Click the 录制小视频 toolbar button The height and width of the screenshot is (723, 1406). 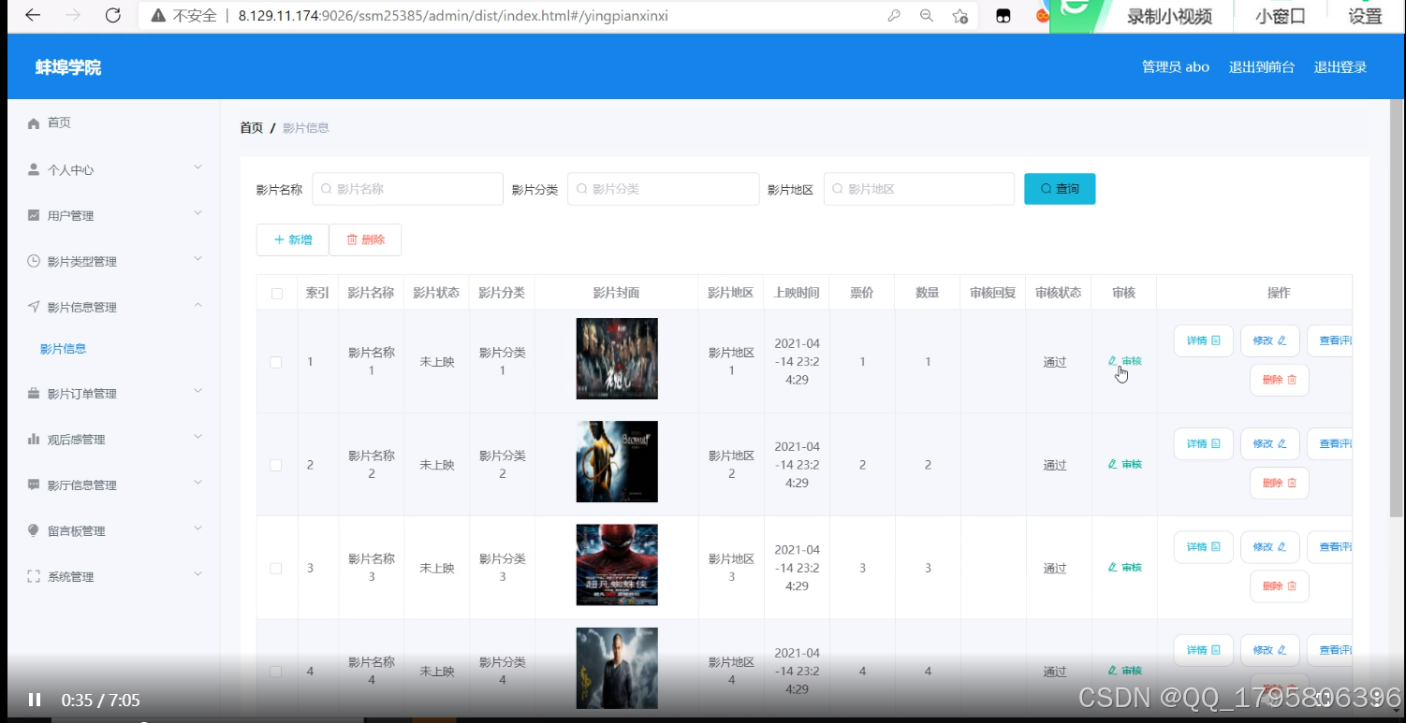click(1169, 16)
